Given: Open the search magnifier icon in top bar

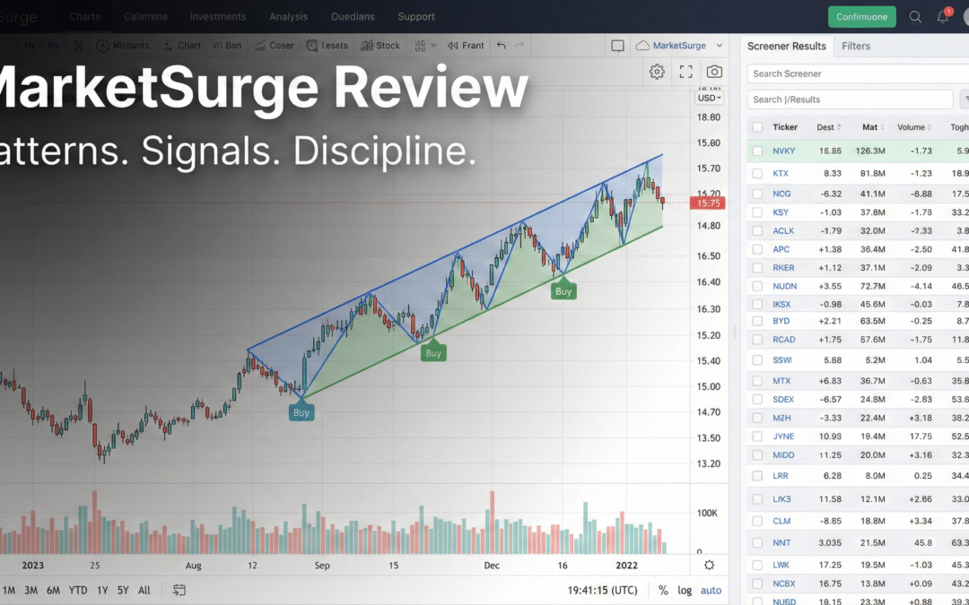Looking at the screenshot, I should [x=915, y=17].
